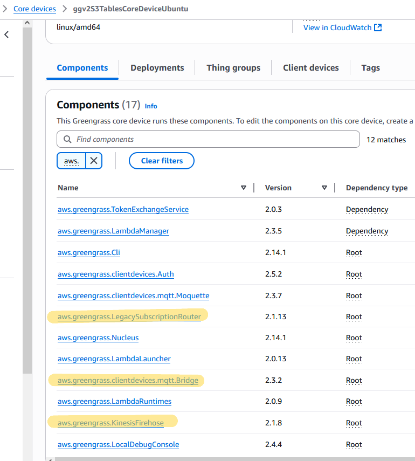
Task: Open the Thing groups tab
Action: click(233, 68)
